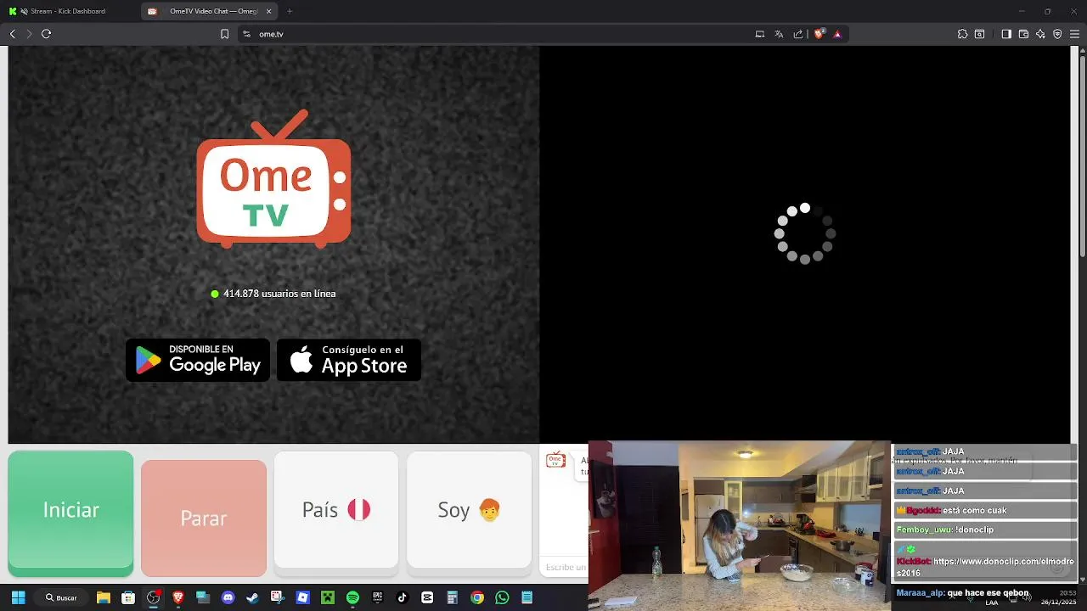Viewport: 1087px width, 611px height.
Task: Open Roblox from taskbar
Action: 302,597
